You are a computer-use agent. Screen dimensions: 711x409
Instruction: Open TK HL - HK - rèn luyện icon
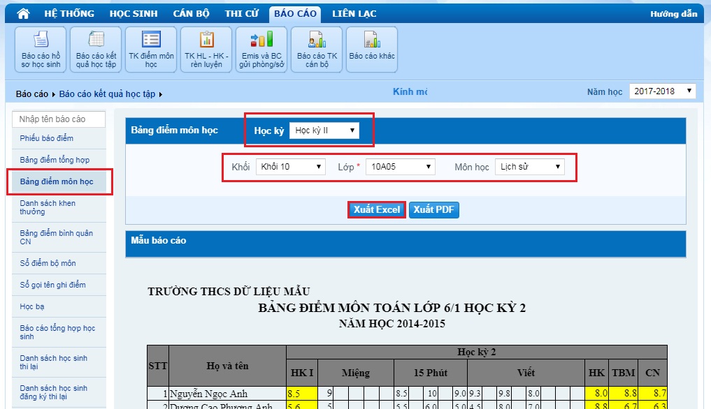(x=206, y=50)
